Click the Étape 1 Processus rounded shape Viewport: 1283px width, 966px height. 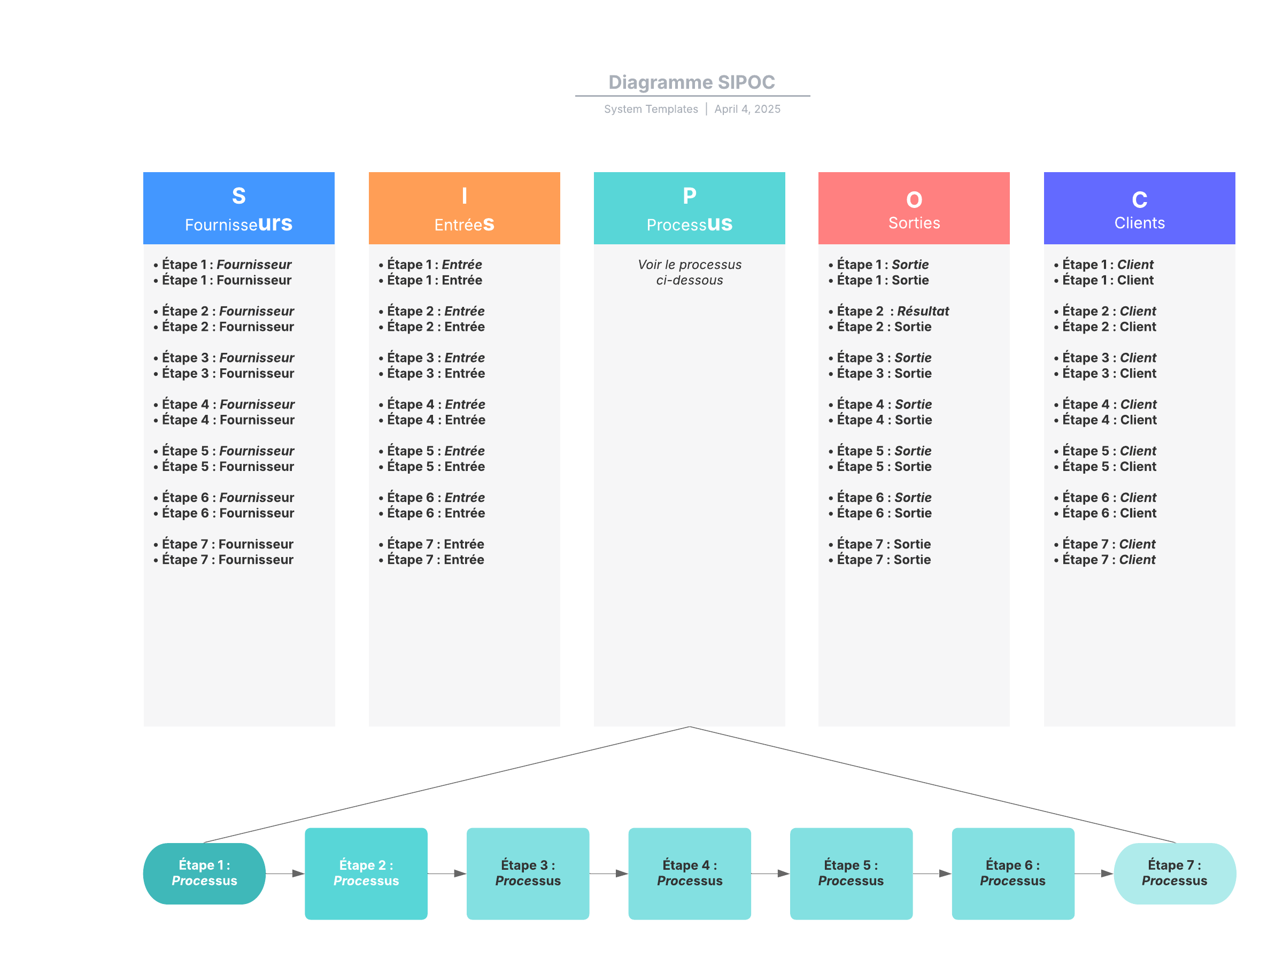point(204,873)
